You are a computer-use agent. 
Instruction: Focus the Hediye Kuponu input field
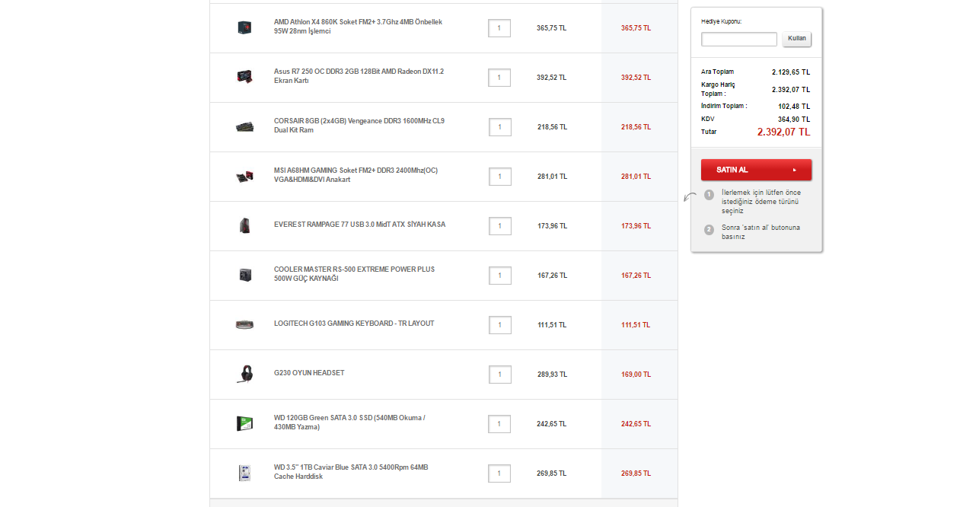click(x=738, y=39)
